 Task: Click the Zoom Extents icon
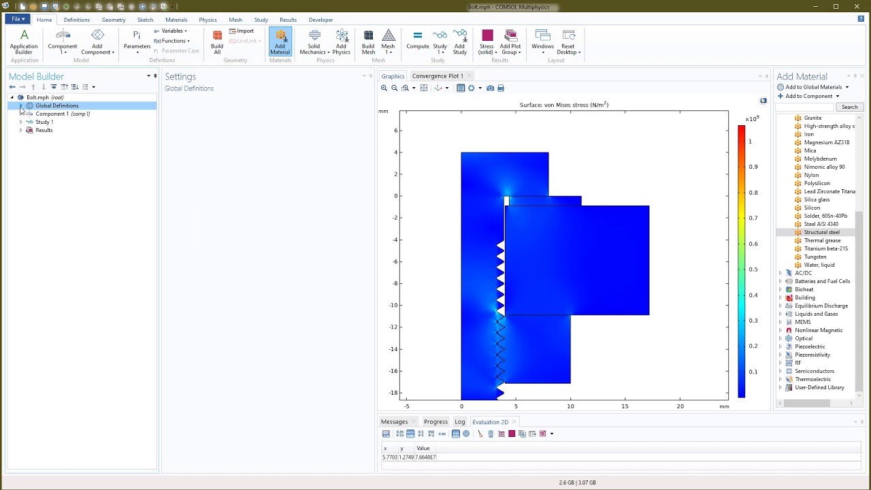pos(424,88)
